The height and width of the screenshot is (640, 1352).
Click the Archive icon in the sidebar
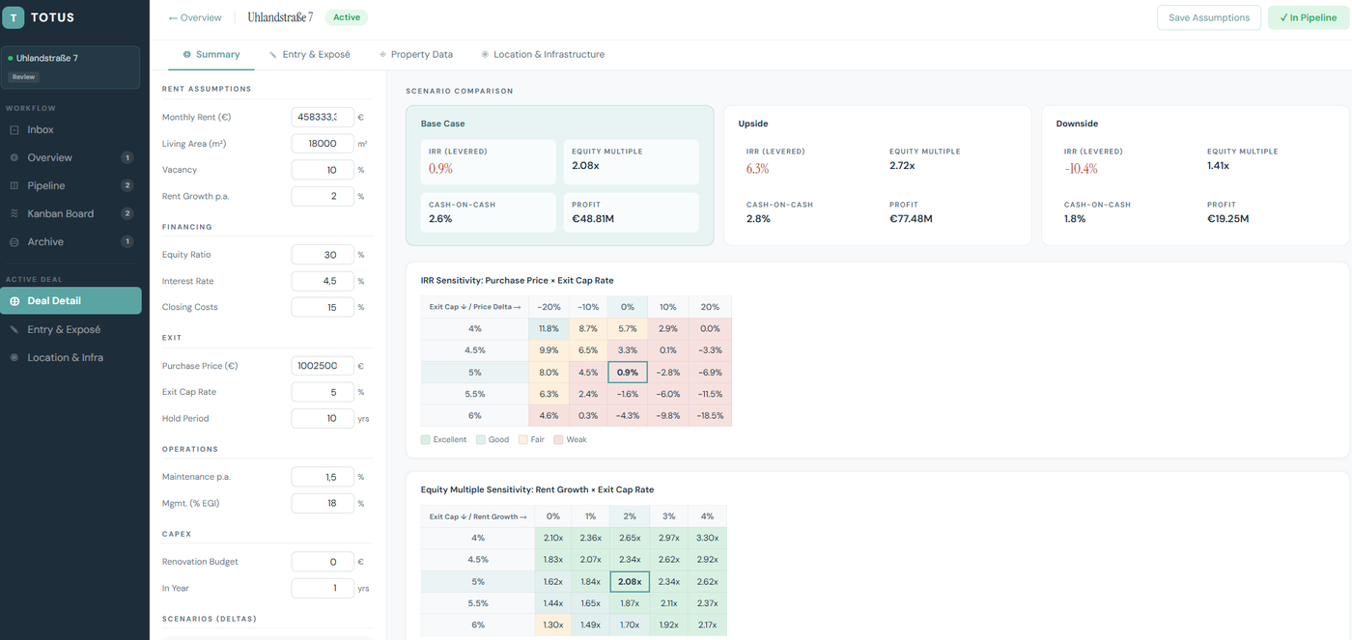click(x=14, y=241)
